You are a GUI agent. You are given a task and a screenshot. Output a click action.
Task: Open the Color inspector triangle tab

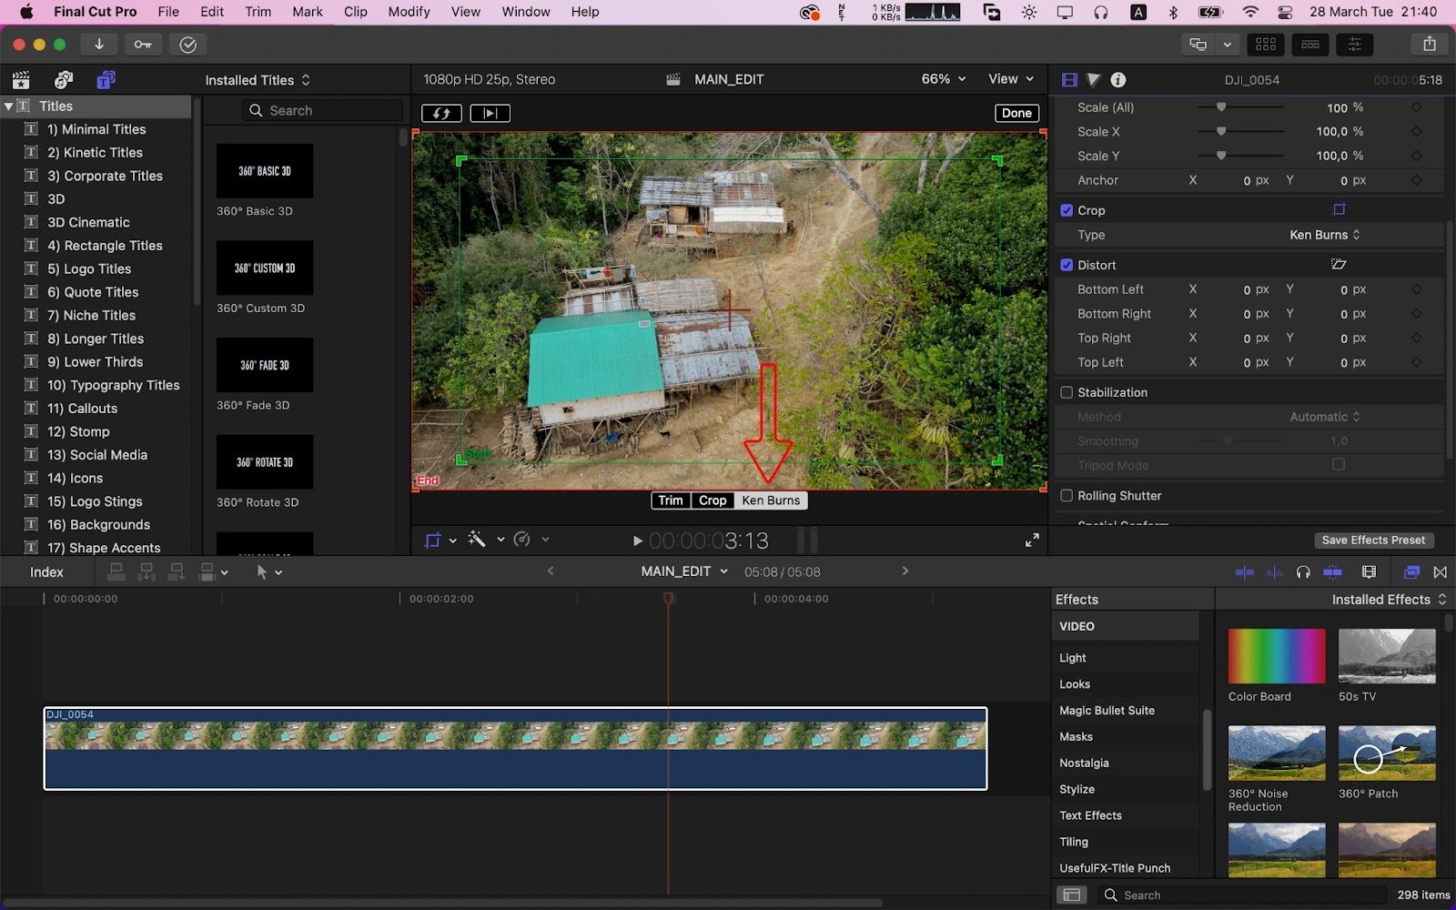click(1094, 80)
